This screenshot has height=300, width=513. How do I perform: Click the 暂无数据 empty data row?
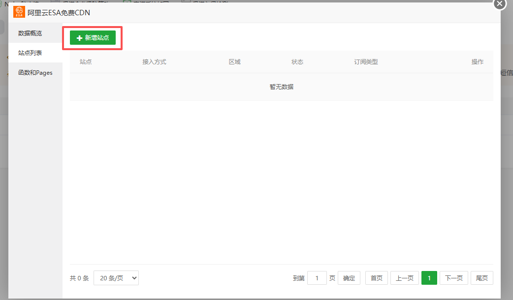(282, 86)
